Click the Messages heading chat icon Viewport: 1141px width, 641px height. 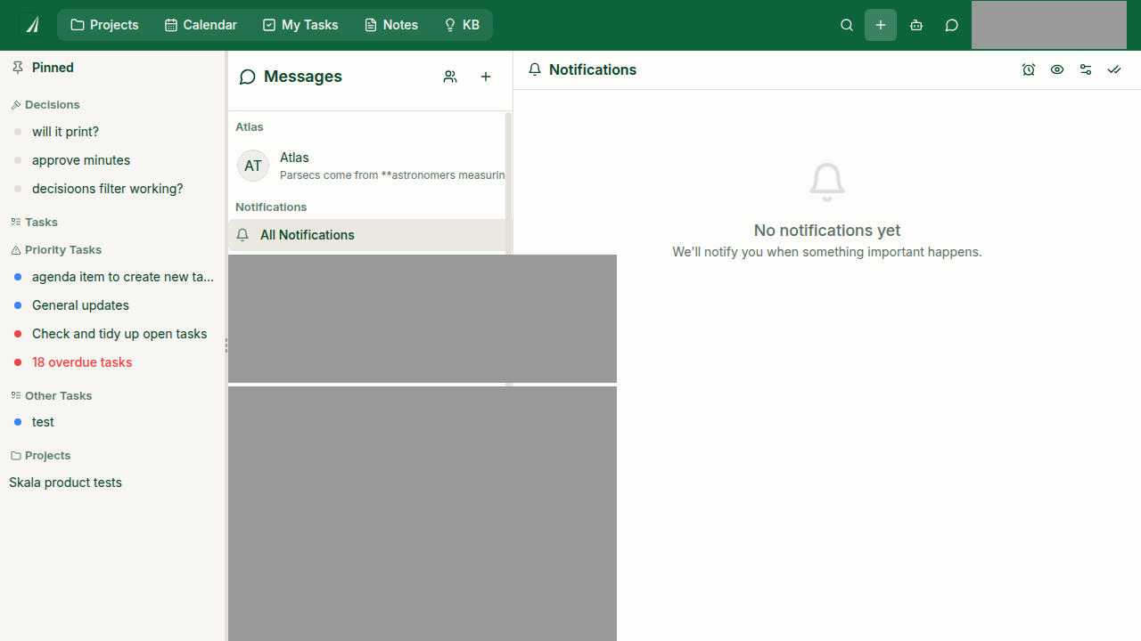(x=248, y=77)
